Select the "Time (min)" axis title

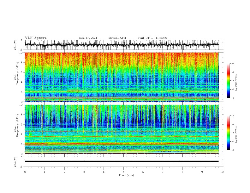(126, 175)
